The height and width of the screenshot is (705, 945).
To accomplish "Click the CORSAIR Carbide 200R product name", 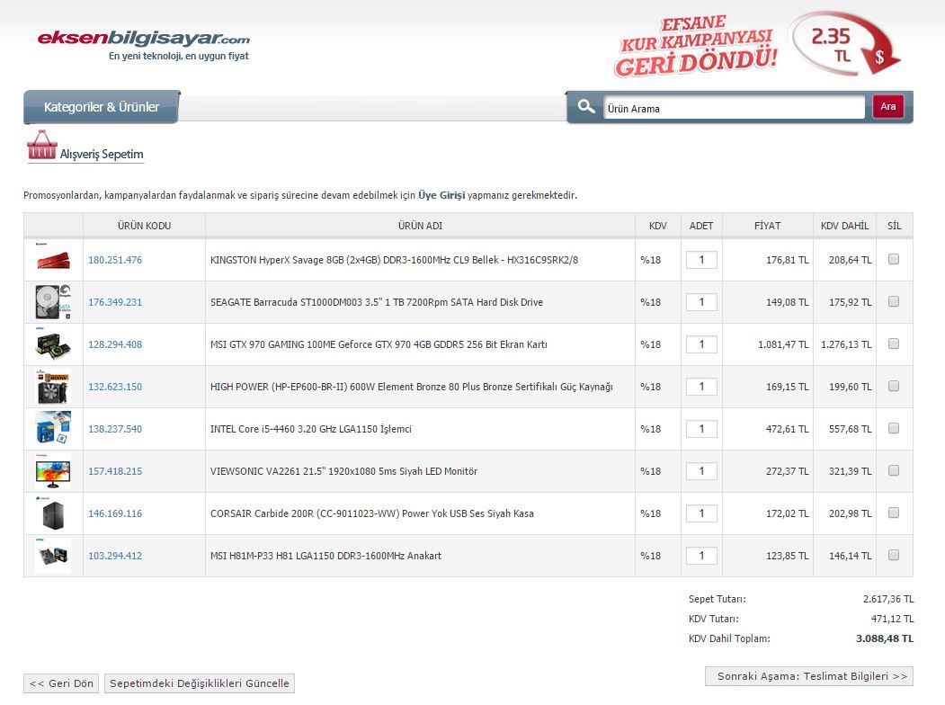I will point(372,513).
